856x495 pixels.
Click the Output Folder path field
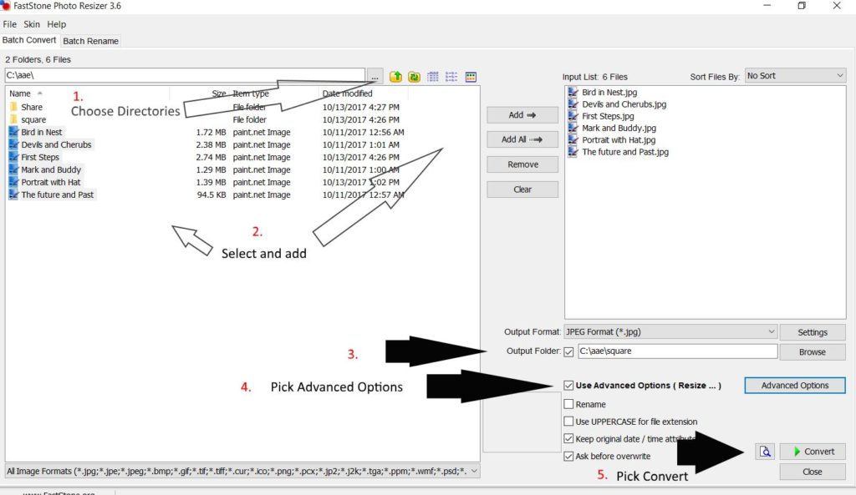[677, 351]
